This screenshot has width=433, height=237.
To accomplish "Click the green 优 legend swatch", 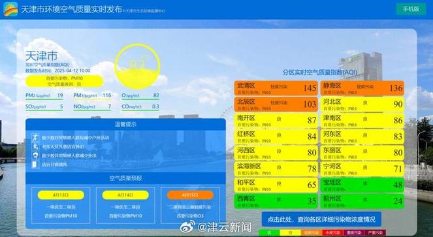I will point(269,233).
